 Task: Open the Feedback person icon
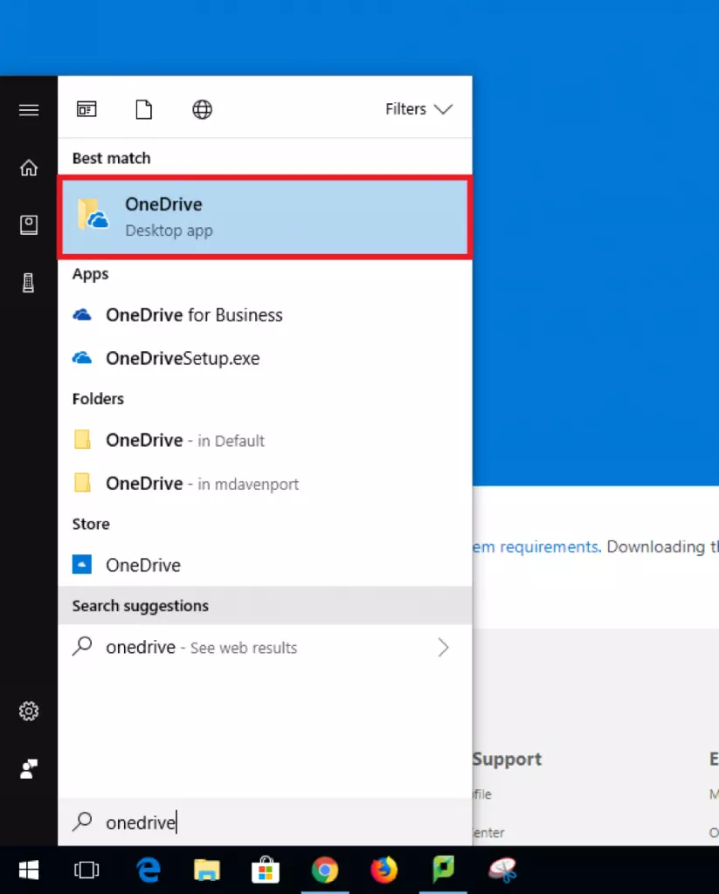point(29,768)
